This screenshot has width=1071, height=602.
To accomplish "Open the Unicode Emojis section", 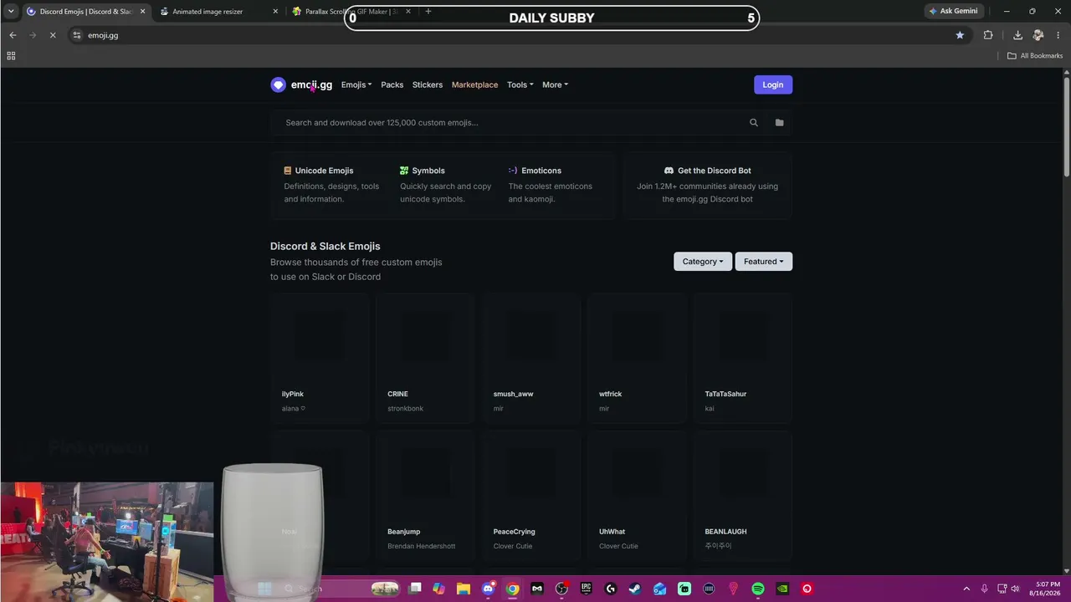I will coord(324,171).
